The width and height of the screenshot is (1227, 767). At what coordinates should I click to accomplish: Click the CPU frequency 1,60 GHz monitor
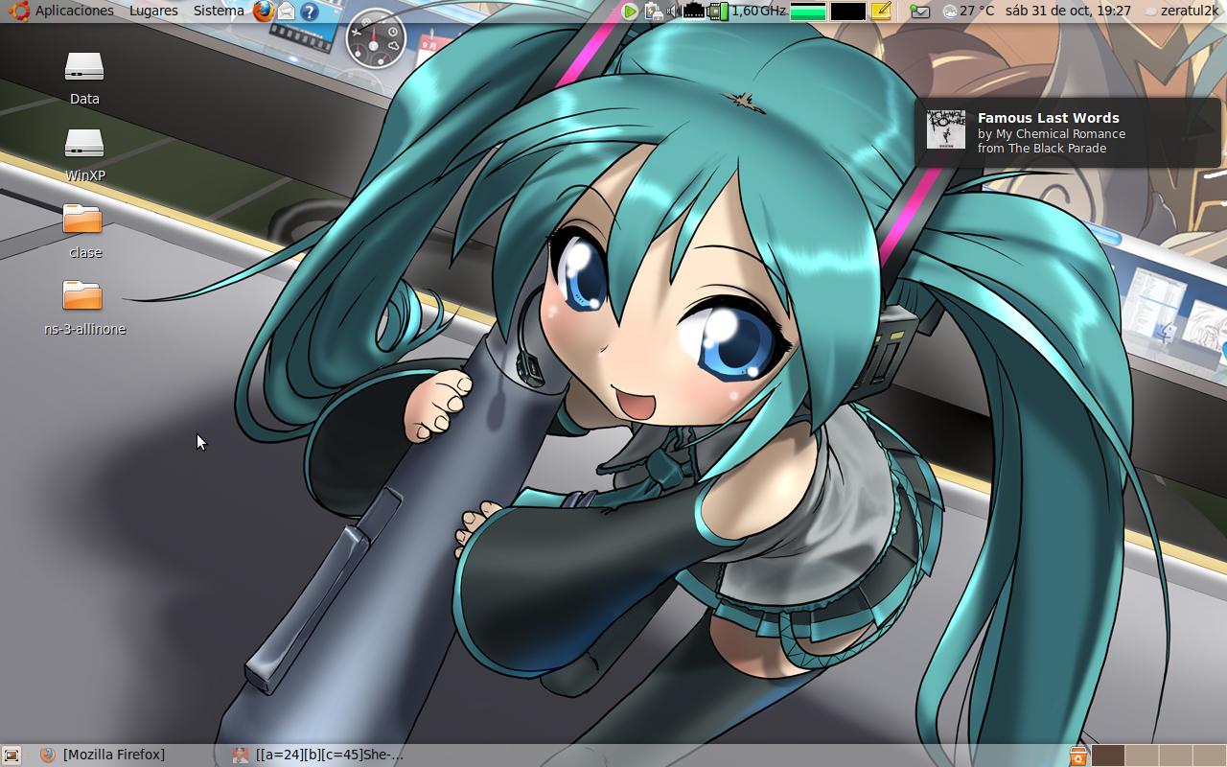[x=757, y=12]
